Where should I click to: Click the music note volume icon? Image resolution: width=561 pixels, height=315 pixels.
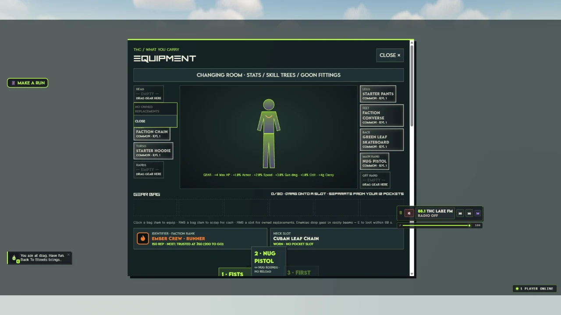[x=400, y=225]
